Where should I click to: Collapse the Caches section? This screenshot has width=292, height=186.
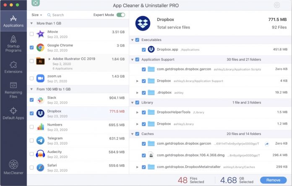coord(132,134)
